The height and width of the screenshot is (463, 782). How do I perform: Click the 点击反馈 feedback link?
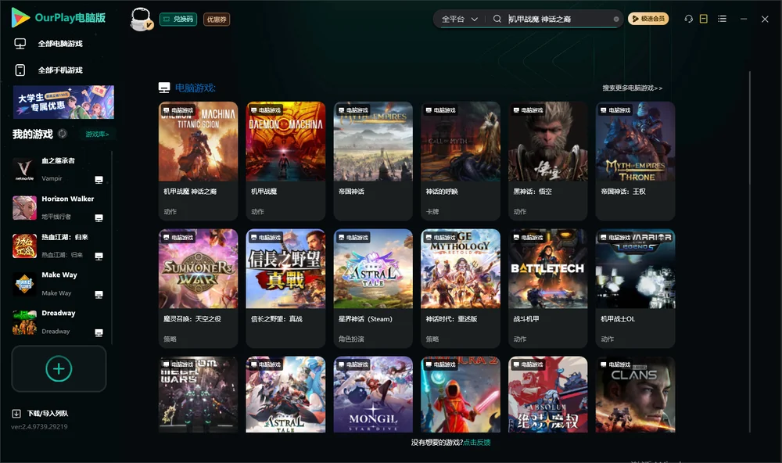477,442
